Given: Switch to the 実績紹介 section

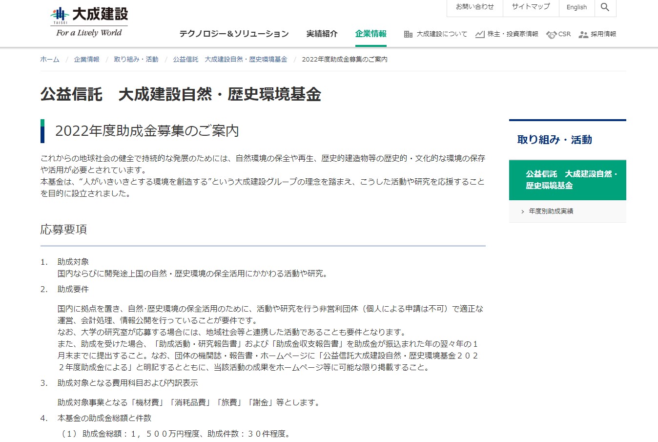Looking at the screenshot, I should [322, 34].
